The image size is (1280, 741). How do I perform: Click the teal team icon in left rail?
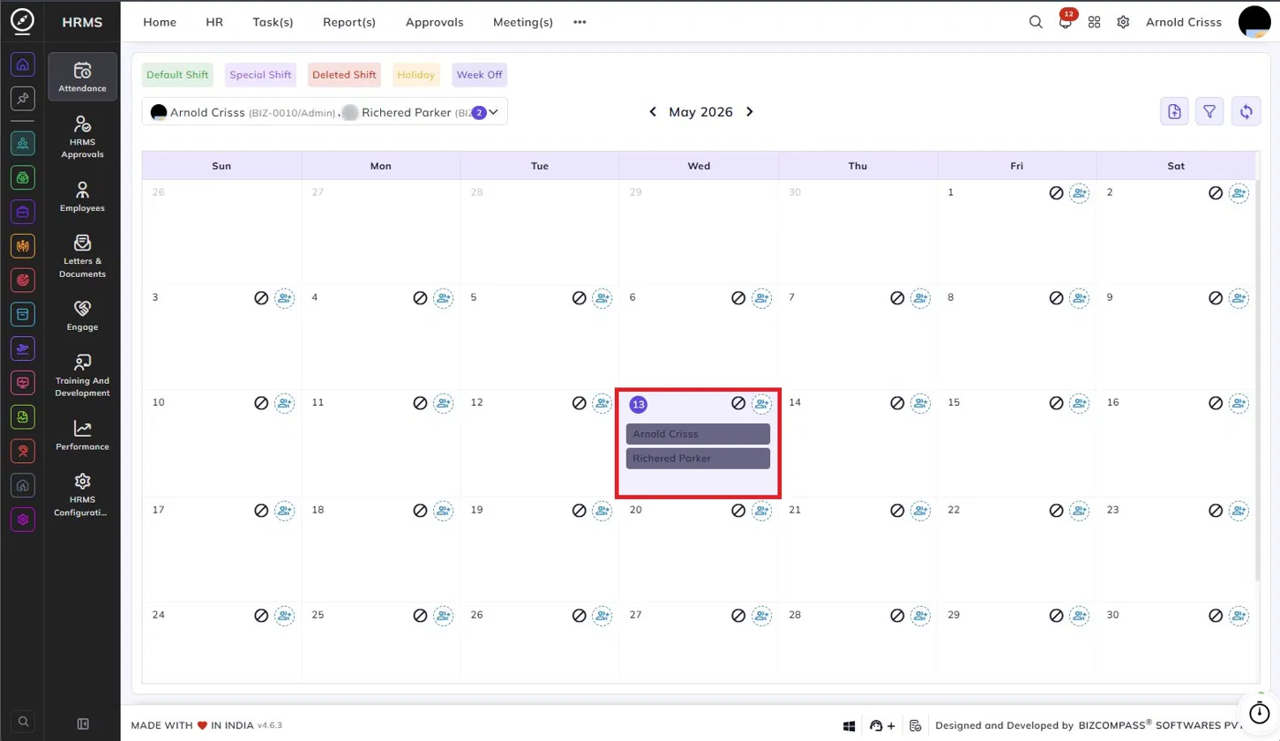[23, 143]
